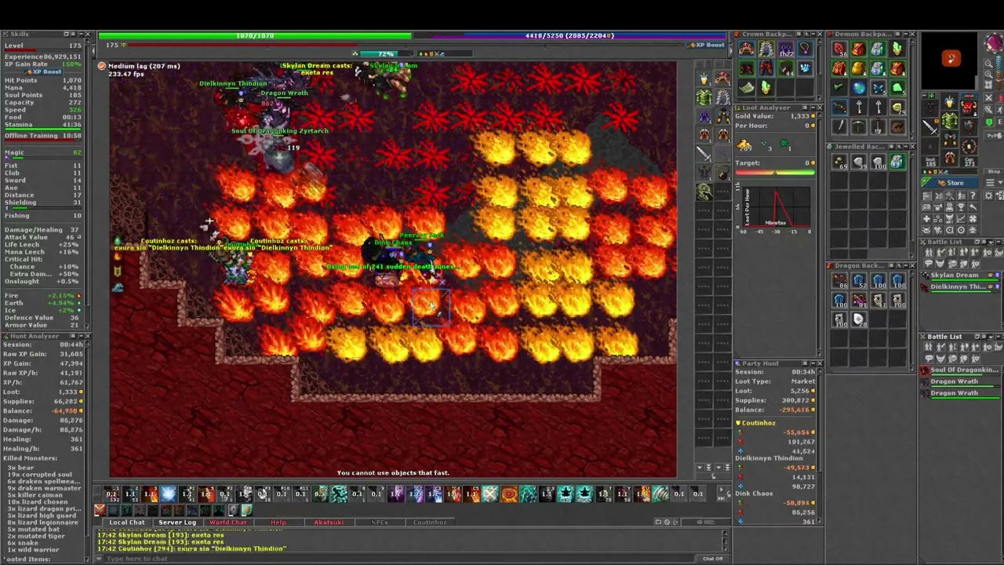Image resolution: width=1004 pixels, height=565 pixels.
Task: Toggle the green shield defensive fight mode
Action: 990,122
